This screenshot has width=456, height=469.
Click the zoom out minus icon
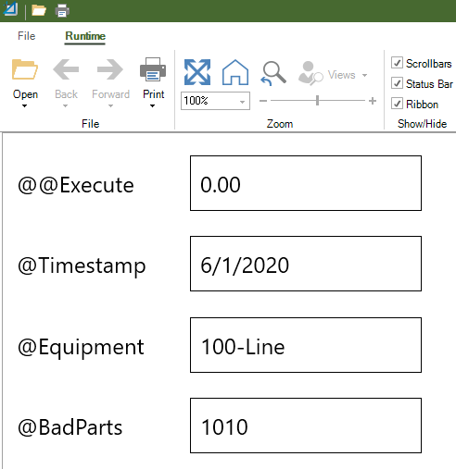263,101
